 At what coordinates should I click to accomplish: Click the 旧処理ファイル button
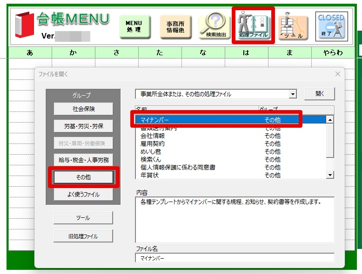83,236
